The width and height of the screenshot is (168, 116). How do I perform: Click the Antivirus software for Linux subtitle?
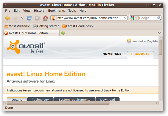(31, 81)
